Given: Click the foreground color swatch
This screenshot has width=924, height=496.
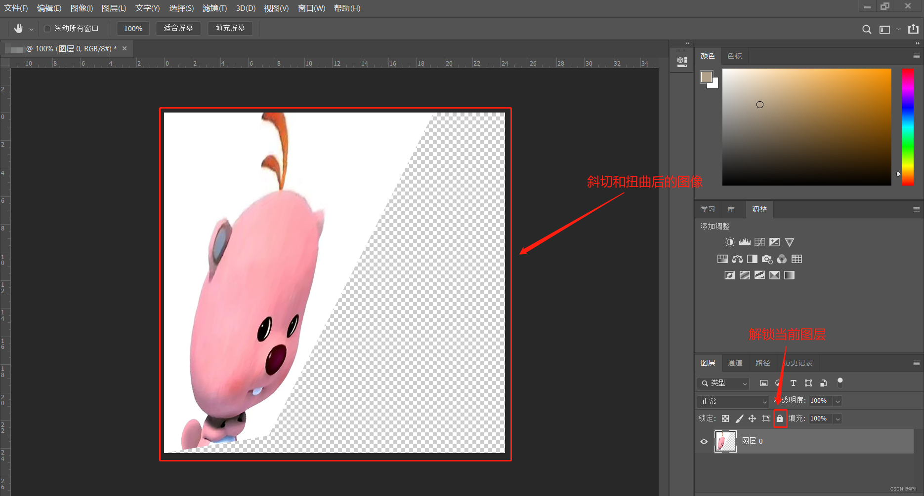Looking at the screenshot, I should tap(707, 76).
